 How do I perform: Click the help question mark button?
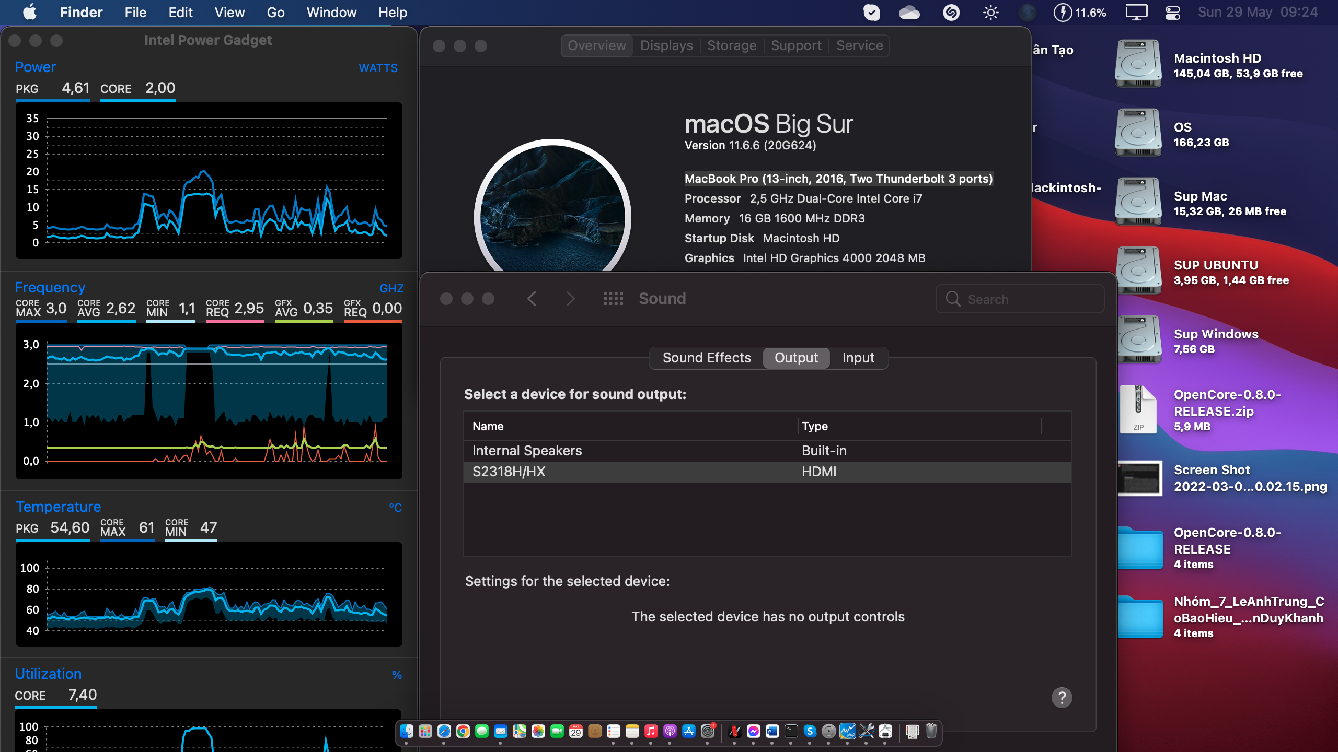tap(1062, 698)
